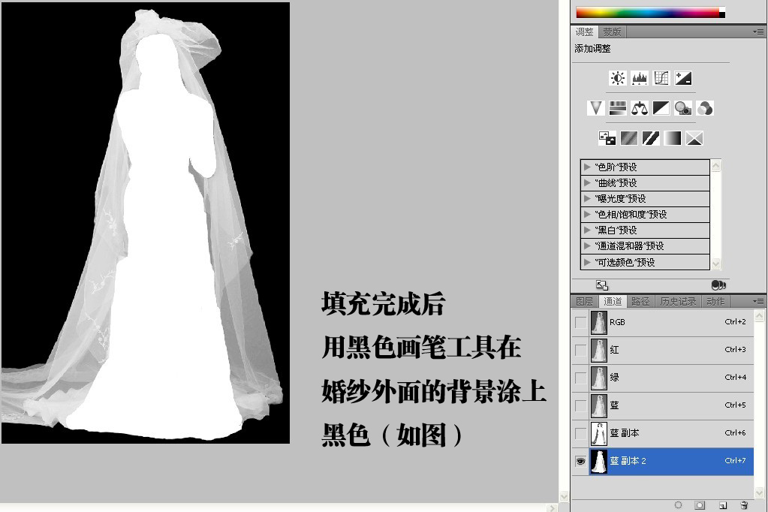
Task: Click the Channels panel scroll down arrow
Action: [760, 492]
